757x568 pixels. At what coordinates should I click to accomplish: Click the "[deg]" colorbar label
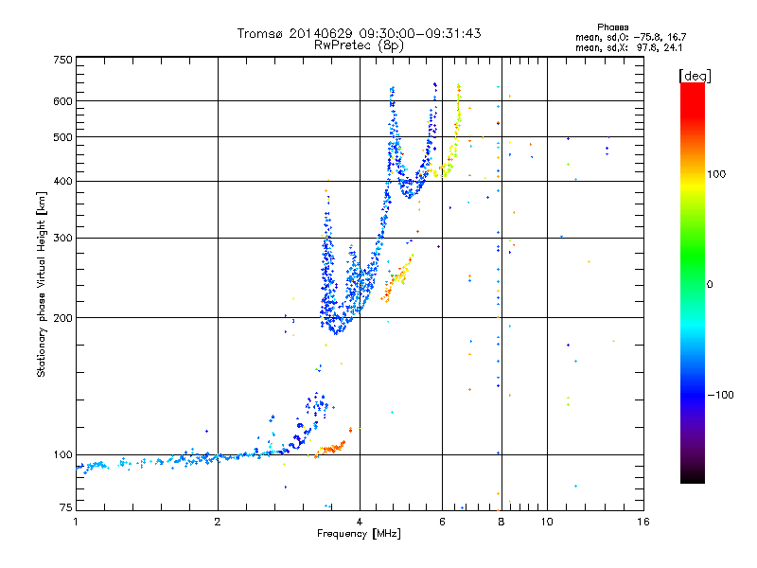point(695,76)
